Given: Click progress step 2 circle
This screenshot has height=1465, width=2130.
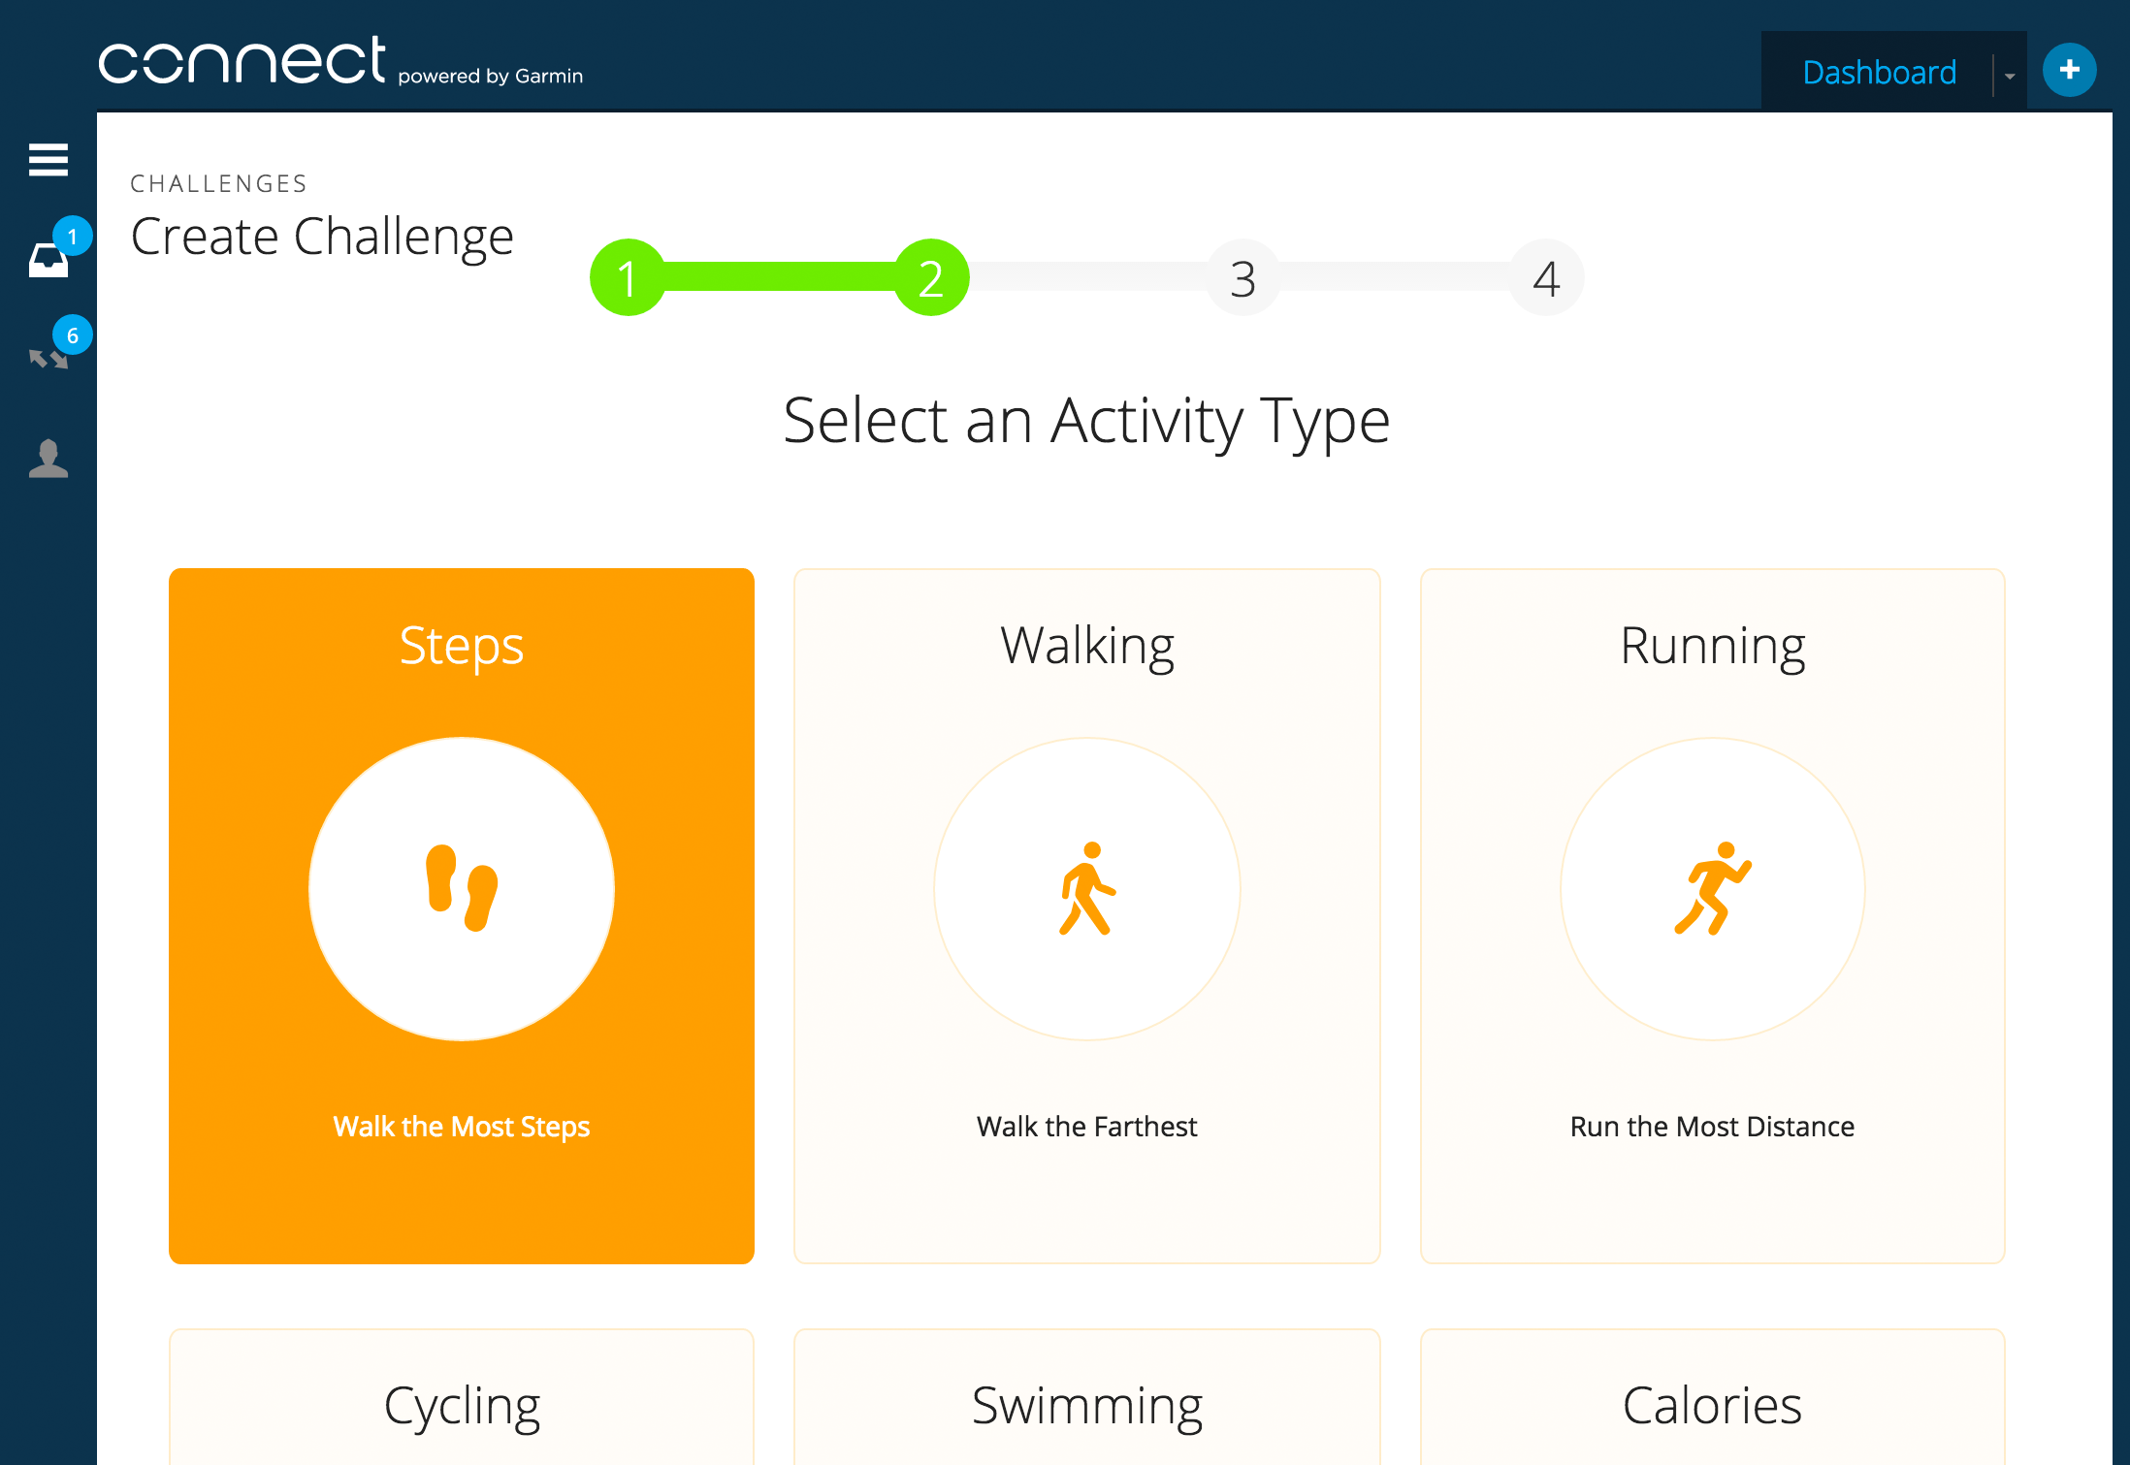Looking at the screenshot, I should (931, 277).
